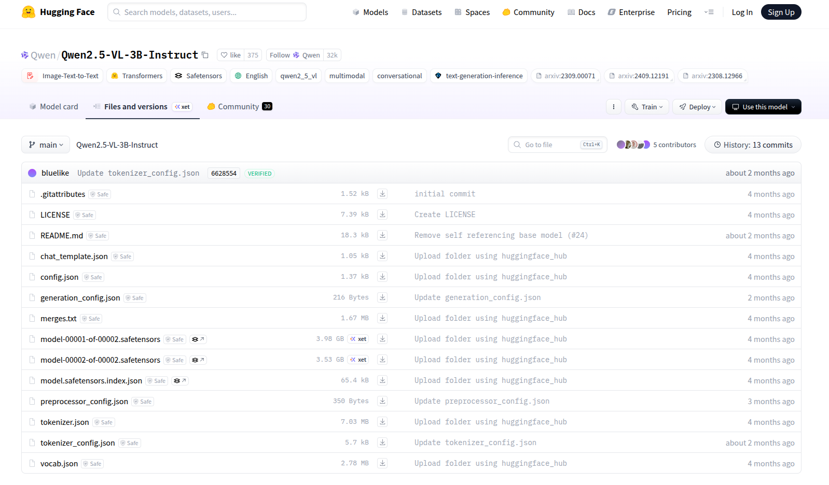829x485 pixels.
Task: Expand the top navigation overflow menu
Action: pyautogui.click(x=709, y=12)
